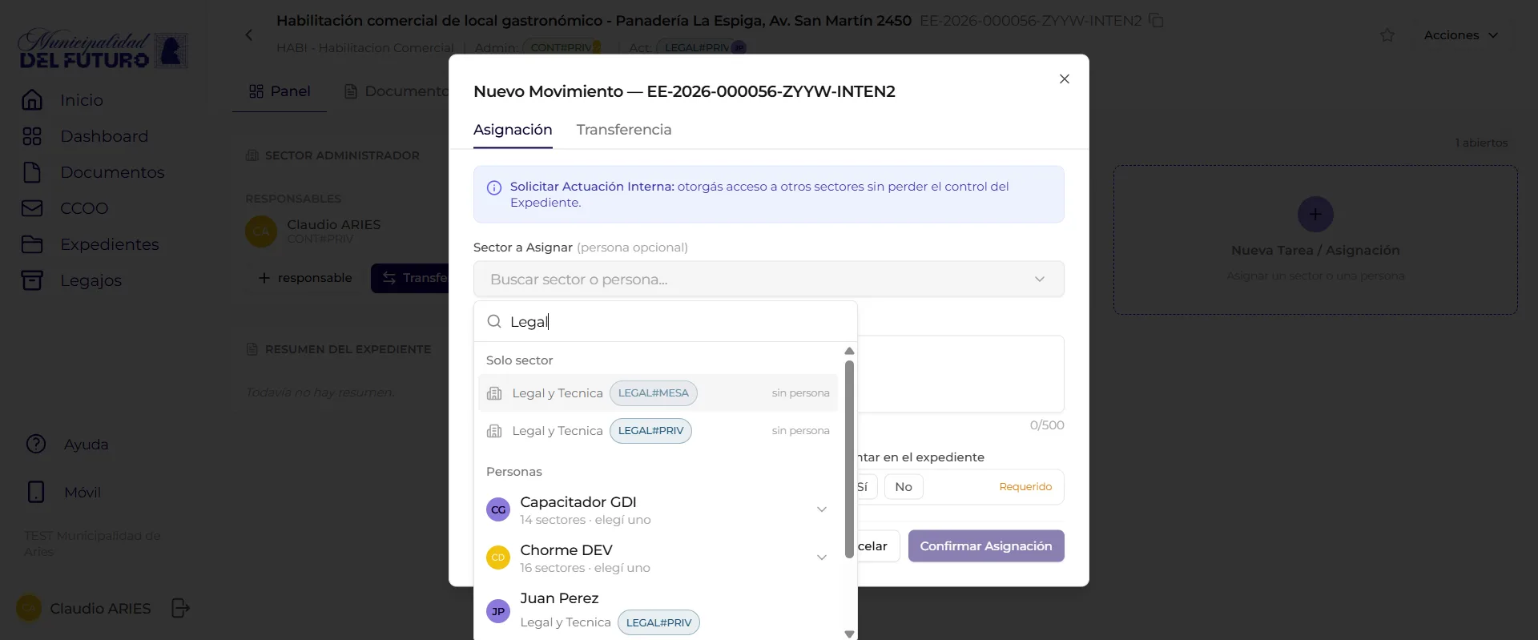Viewport: 1538px width, 640px height.
Task: Select the No option for expediente
Action: [904, 486]
